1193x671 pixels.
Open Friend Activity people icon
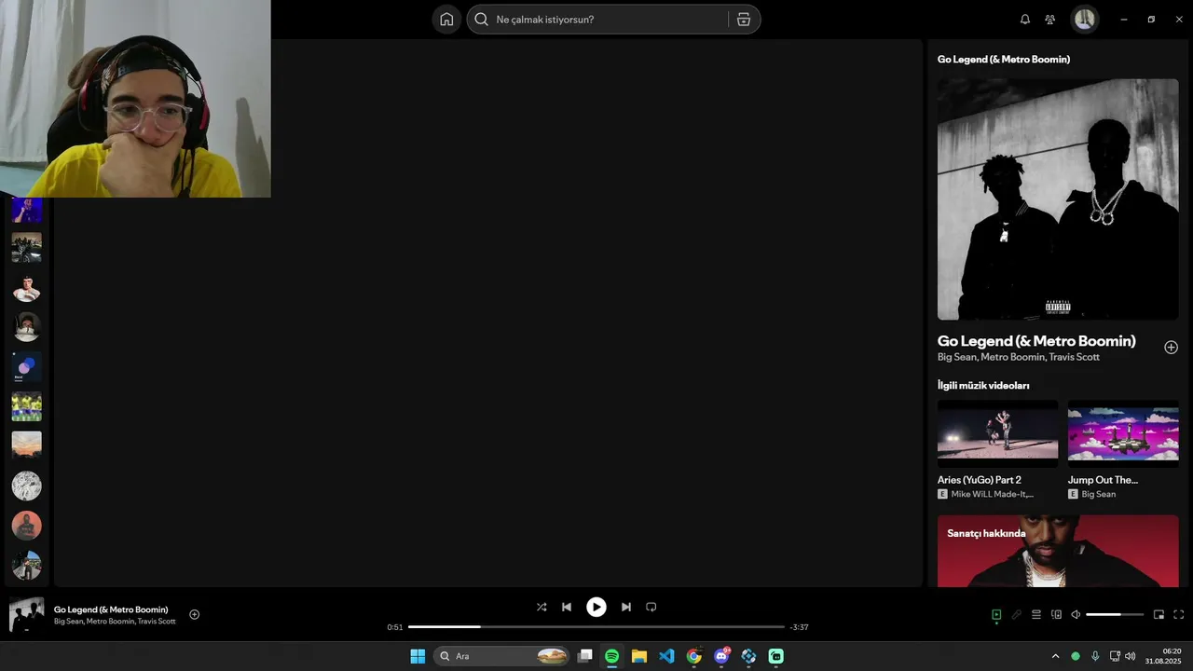tap(1050, 20)
